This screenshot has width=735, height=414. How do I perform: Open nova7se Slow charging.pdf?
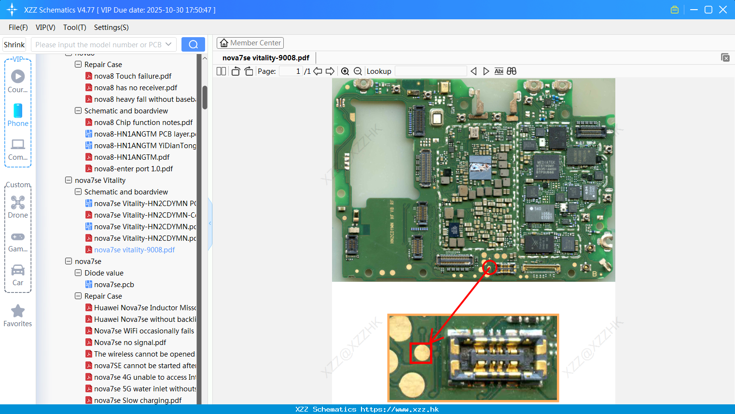pos(138,400)
